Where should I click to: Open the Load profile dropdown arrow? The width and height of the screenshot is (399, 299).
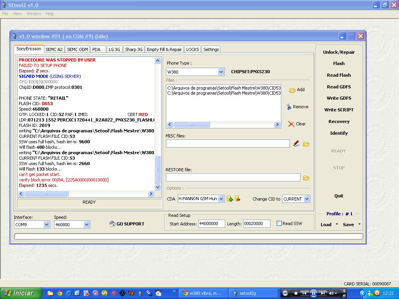[x=337, y=224]
